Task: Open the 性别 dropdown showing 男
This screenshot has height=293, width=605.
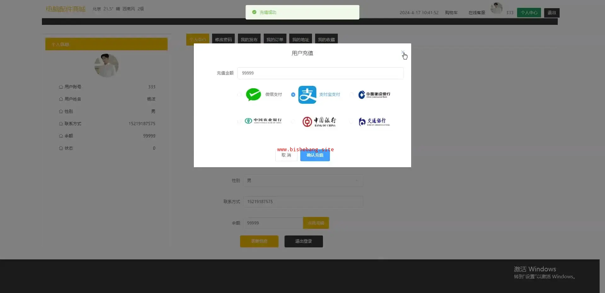Action: coord(303,181)
